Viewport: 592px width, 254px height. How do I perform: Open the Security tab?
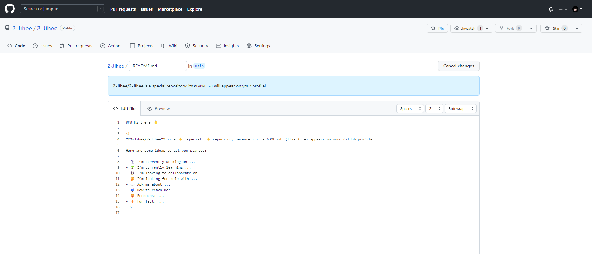pos(197,46)
